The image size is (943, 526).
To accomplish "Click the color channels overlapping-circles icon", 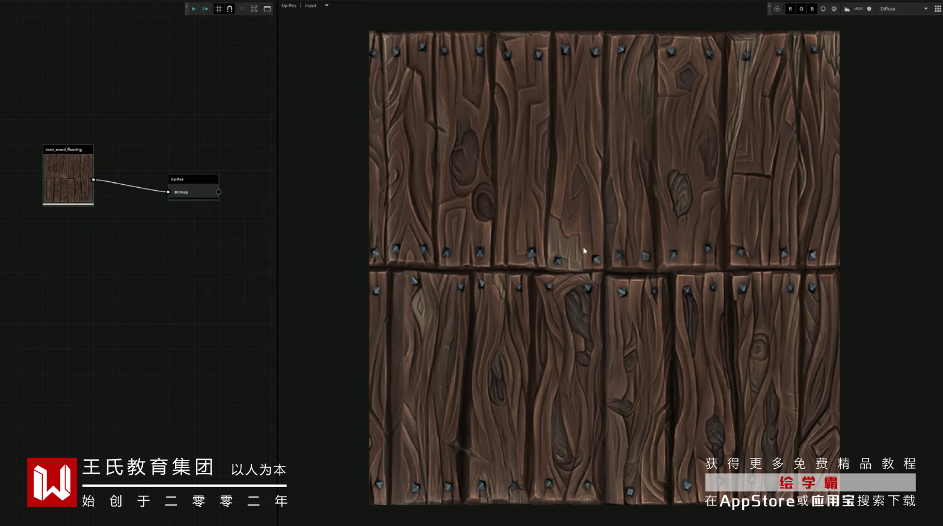I will [777, 9].
